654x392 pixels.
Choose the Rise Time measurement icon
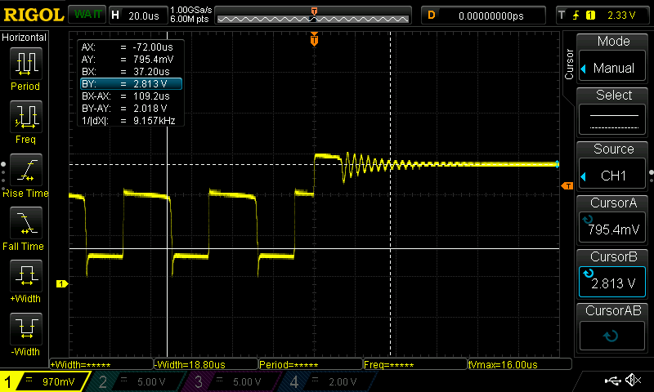click(x=25, y=174)
